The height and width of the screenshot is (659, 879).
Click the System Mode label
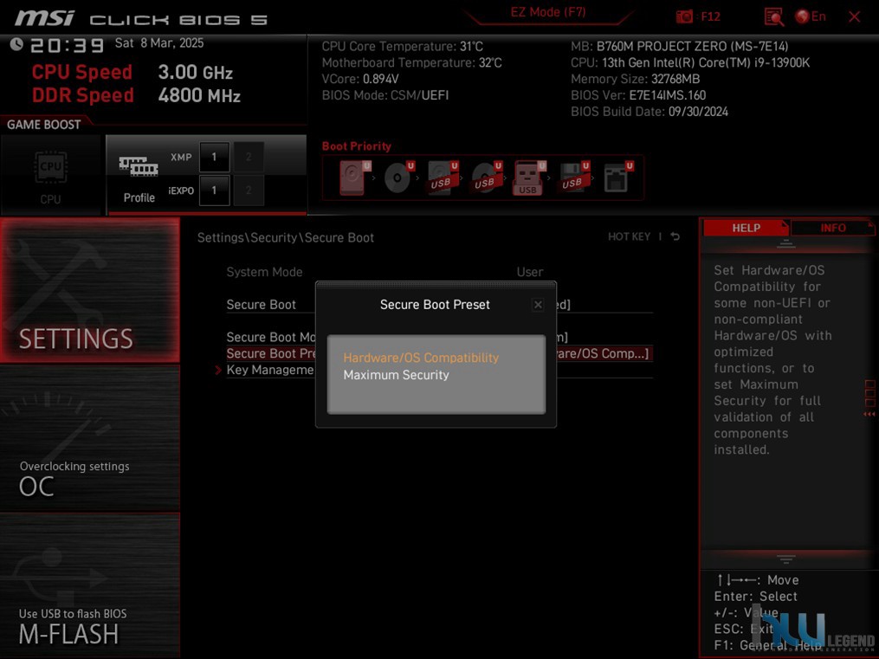tap(265, 272)
